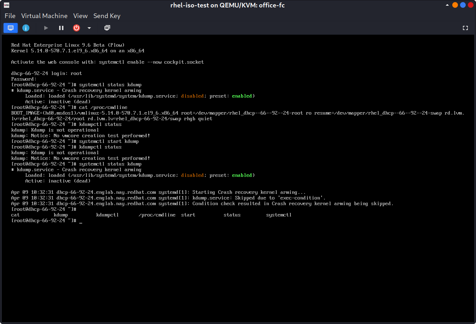
Task: Click the output line ending in 'rhgb quiet'
Action: pyautogui.click(x=112, y=118)
